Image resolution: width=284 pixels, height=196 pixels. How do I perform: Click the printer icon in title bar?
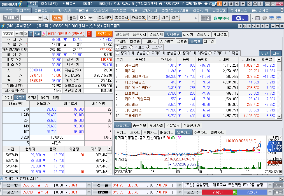[255, 4]
